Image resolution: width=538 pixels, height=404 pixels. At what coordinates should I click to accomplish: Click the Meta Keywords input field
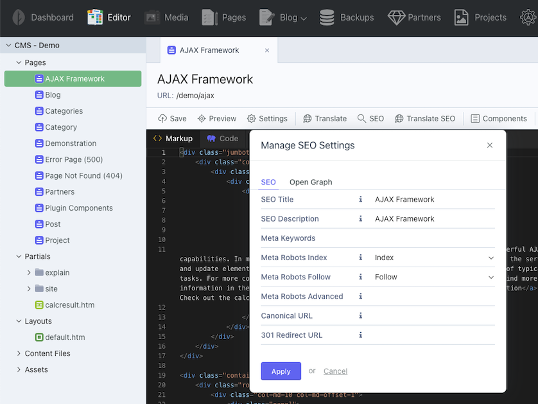point(434,238)
